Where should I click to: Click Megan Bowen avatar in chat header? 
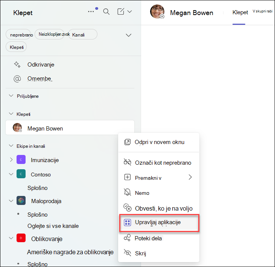tap(157, 12)
